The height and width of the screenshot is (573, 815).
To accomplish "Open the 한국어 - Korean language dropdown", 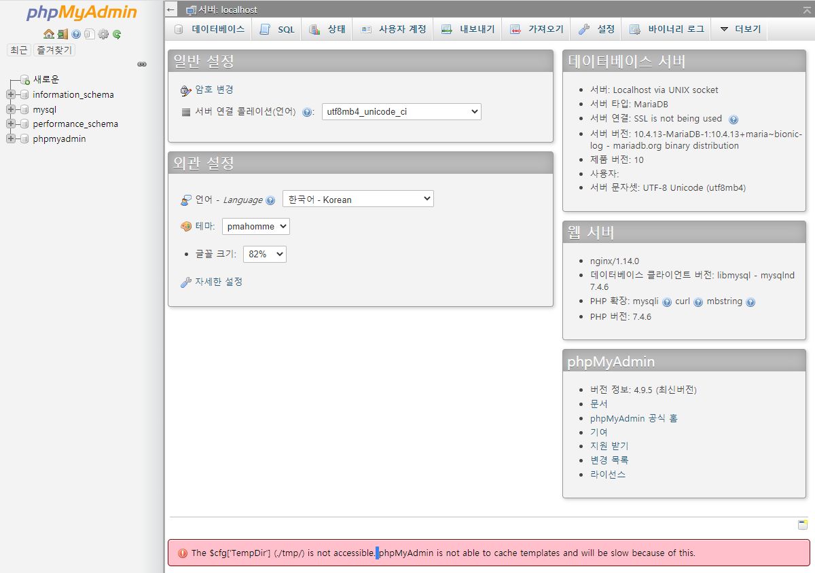I will (358, 199).
